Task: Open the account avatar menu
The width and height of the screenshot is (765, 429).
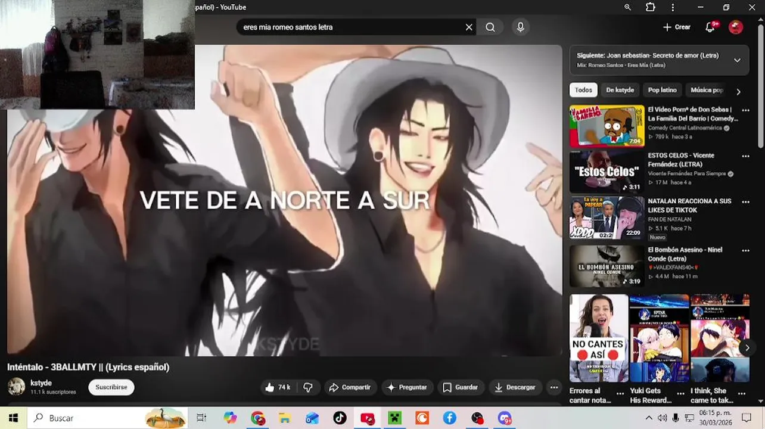Action: click(x=736, y=27)
